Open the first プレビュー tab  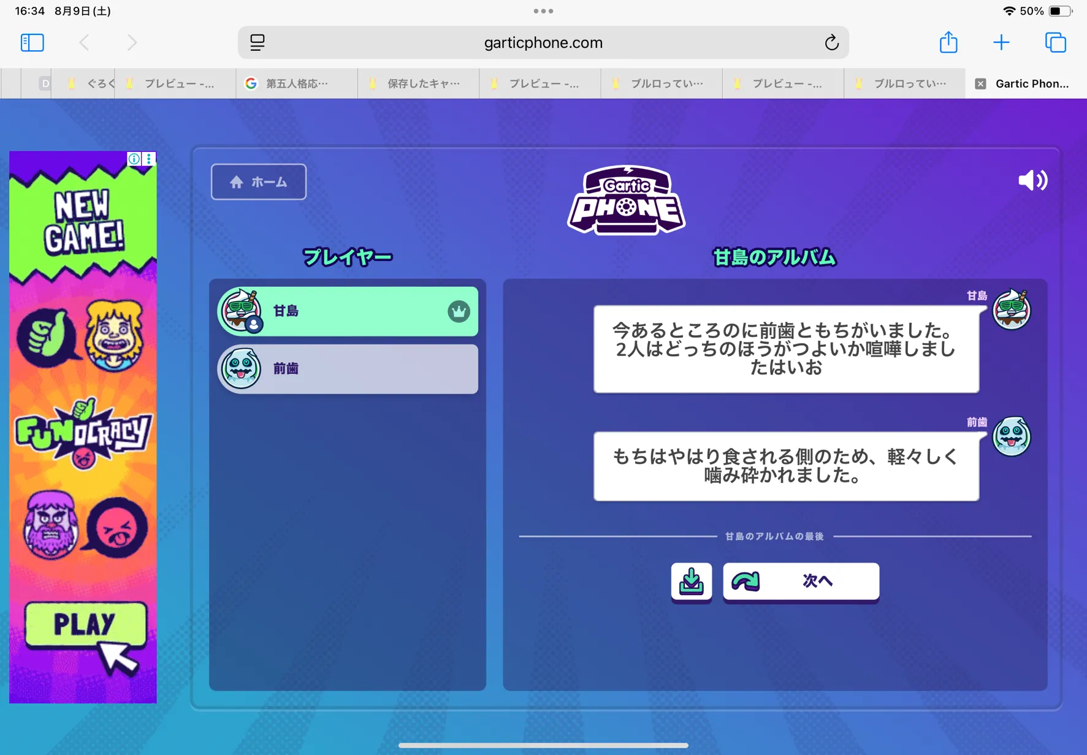(175, 83)
